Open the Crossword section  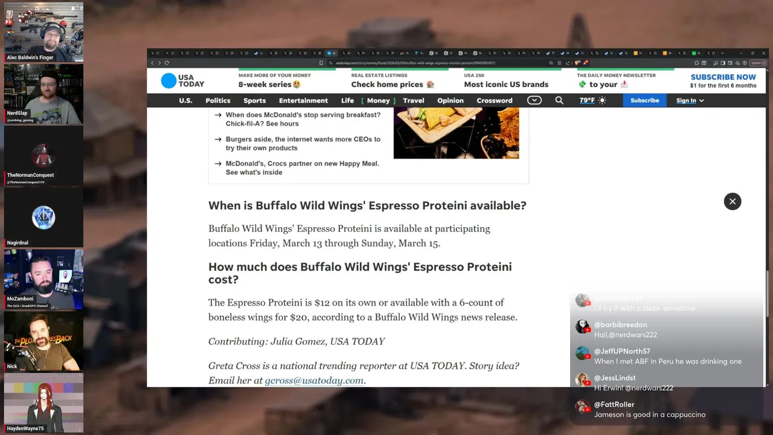click(494, 100)
